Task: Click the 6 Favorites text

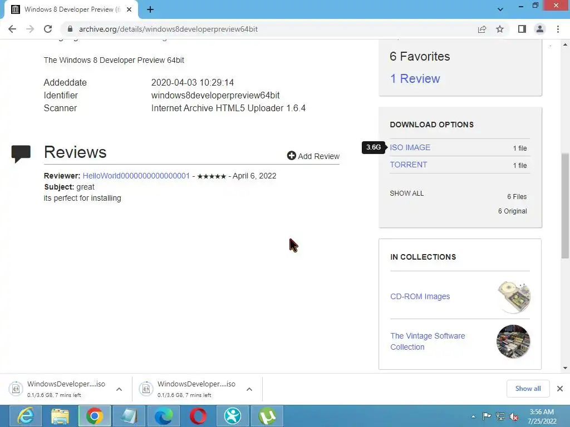Action: tap(420, 56)
